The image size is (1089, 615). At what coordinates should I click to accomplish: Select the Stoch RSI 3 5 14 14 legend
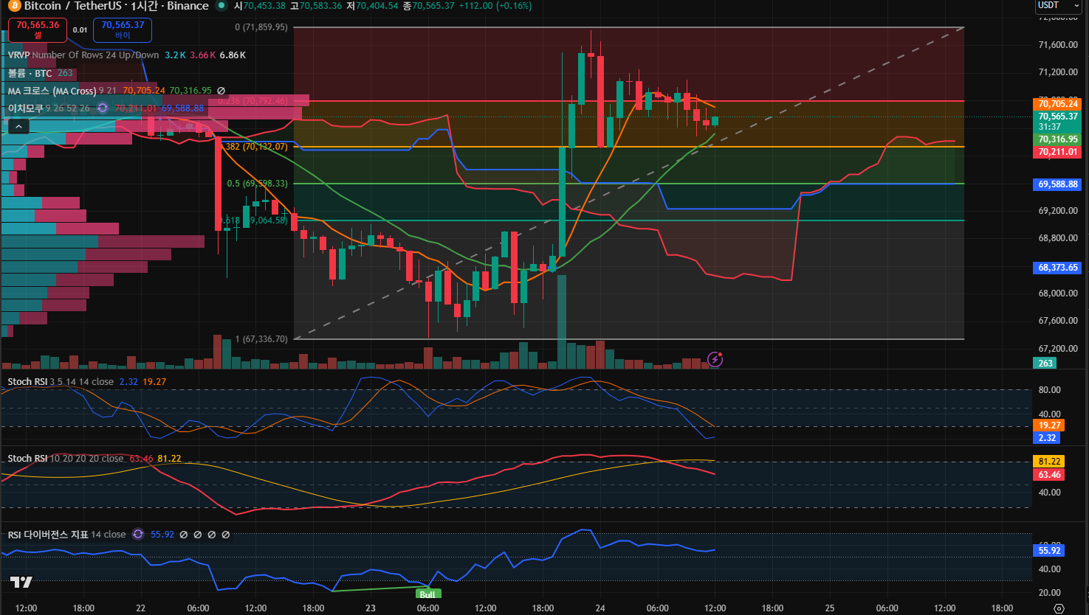pos(61,382)
